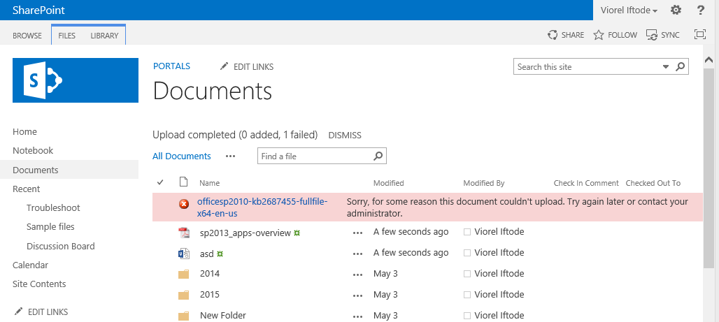Screen dimensions: 719x322
Task: Open the New Folder folder name
Action: tap(223, 316)
